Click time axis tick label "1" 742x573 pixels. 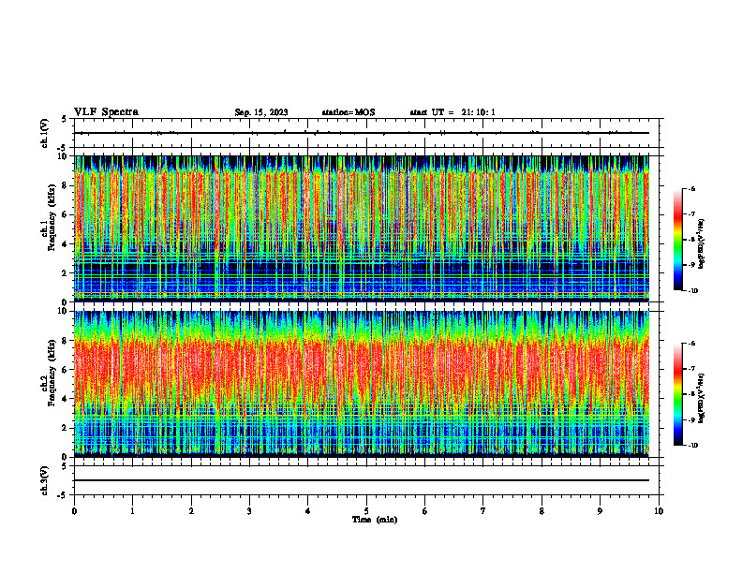point(132,511)
